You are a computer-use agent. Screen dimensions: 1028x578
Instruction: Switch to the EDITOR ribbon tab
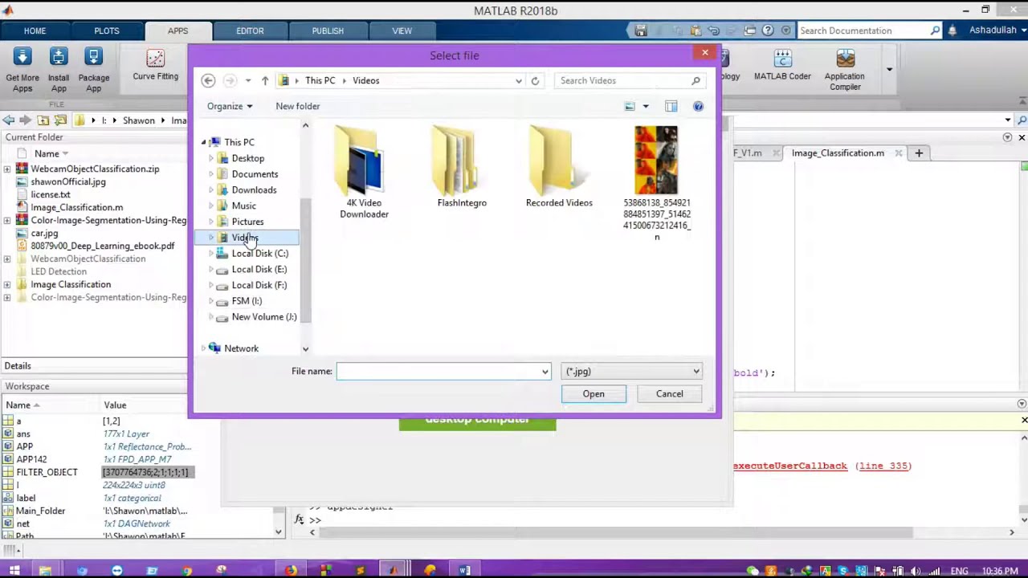pos(250,31)
